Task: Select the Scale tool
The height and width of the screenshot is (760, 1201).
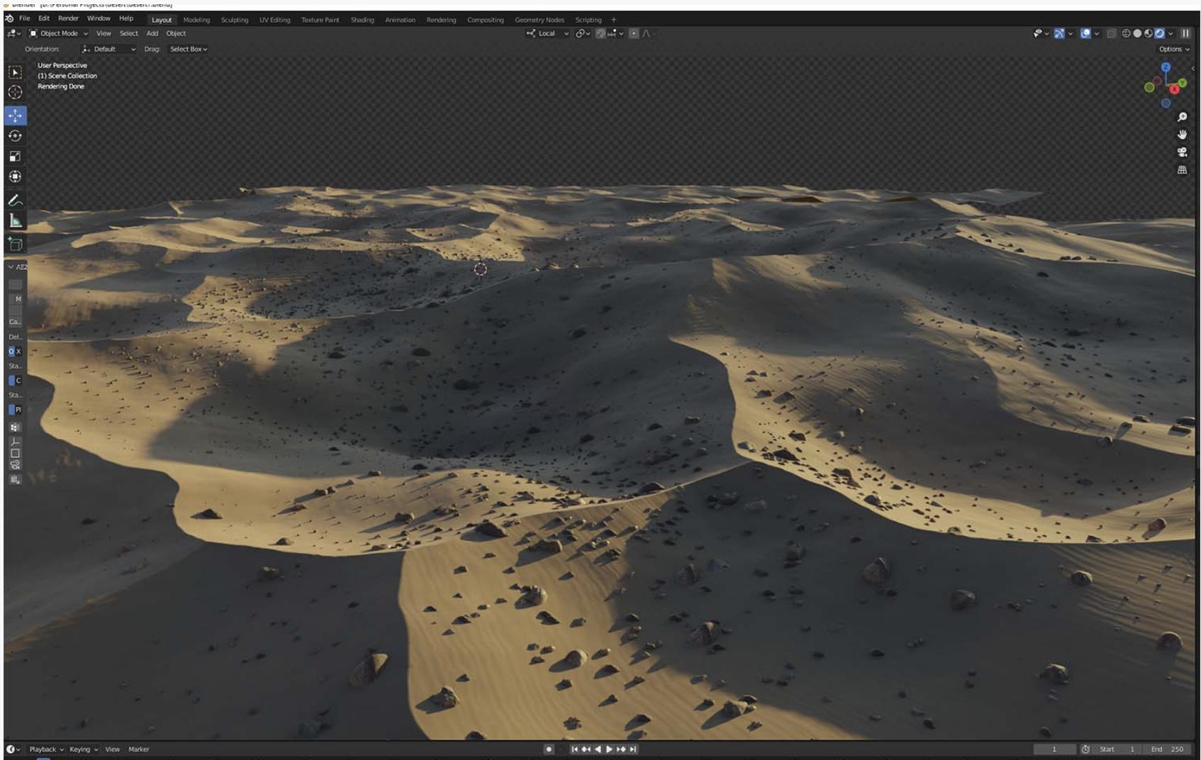Action: (15, 157)
